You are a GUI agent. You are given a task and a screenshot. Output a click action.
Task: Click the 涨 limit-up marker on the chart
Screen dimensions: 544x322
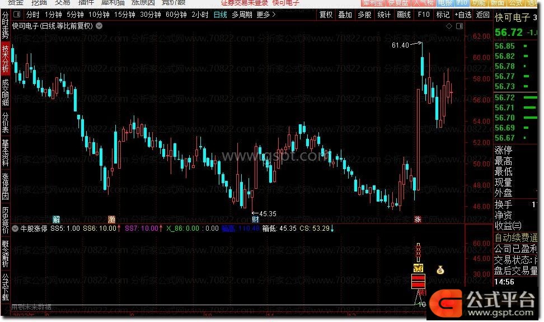click(x=418, y=220)
